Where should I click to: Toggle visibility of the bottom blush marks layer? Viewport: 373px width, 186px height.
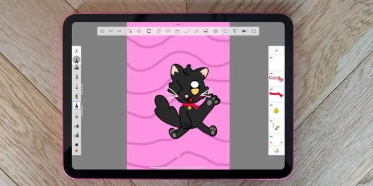(271, 137)
